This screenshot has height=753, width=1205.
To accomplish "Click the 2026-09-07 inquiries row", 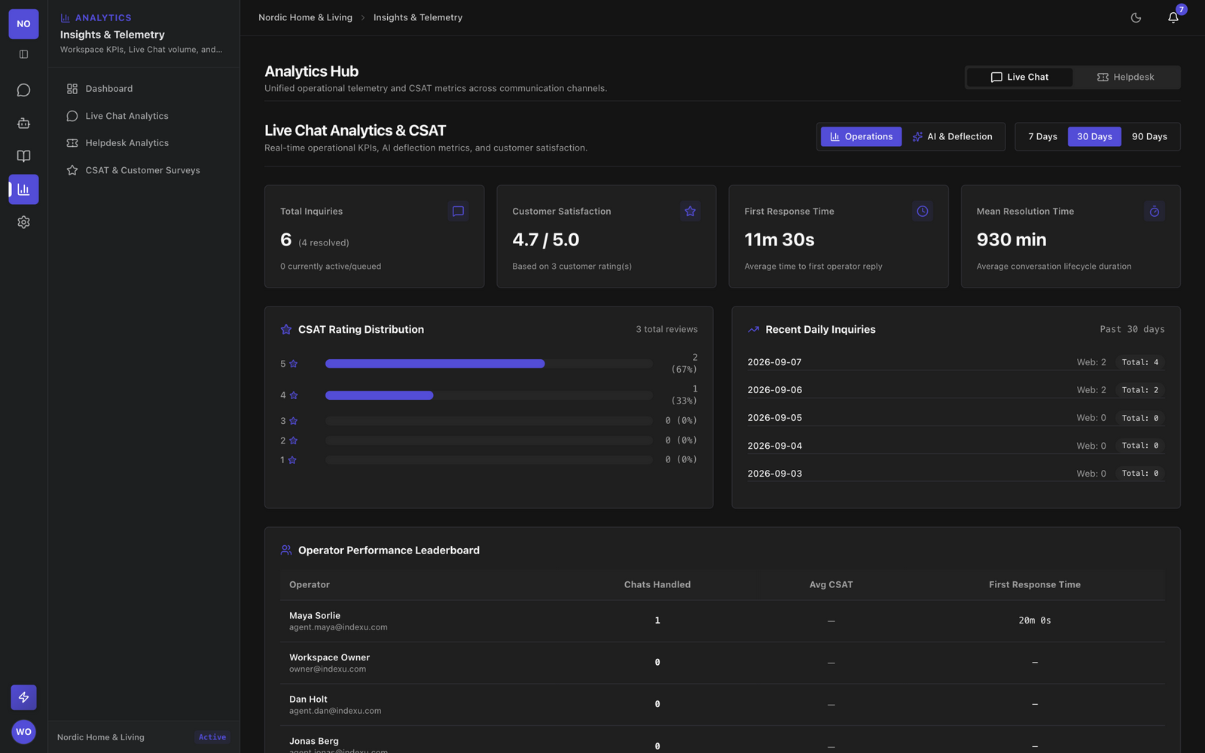I will click(x=956, y=362).
